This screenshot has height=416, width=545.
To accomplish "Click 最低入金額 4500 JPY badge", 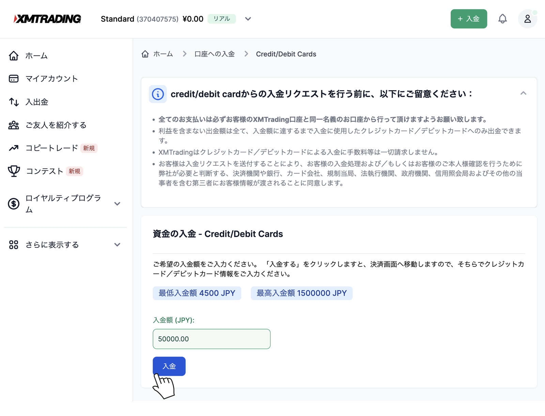I will (x=197, y=293).
